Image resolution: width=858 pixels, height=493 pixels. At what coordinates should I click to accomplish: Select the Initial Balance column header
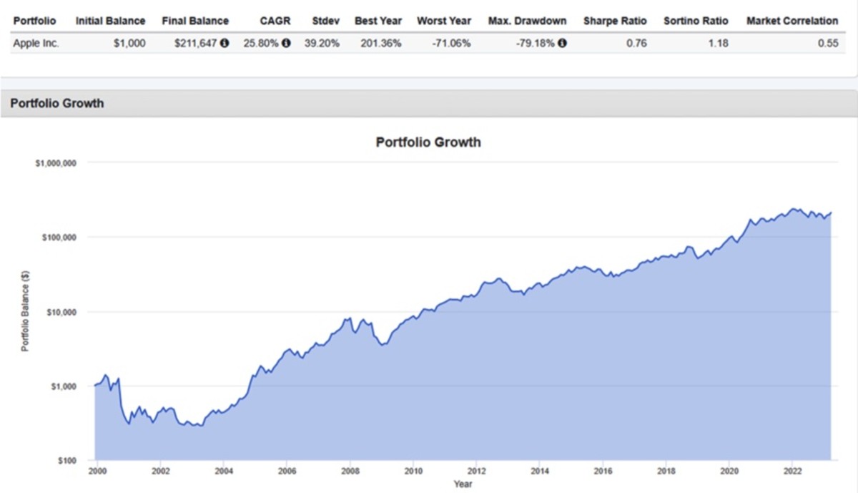click(110, 21)
